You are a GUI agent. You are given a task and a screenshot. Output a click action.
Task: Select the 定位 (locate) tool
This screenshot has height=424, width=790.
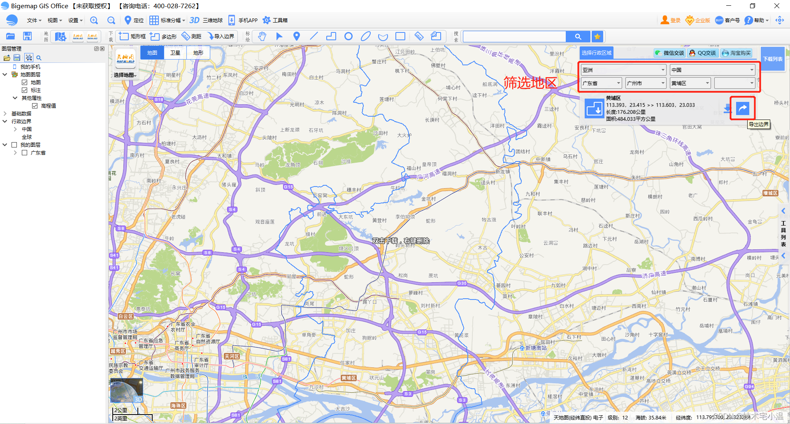tap(133, 20)
